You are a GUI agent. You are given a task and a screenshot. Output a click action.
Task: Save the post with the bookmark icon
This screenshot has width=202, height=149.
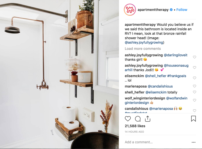click(193, 119)
